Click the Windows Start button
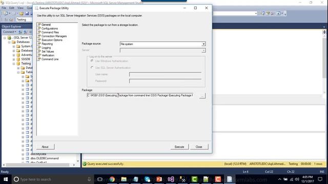The height and width of the screenshot is (184, 328). pyautogui.click(x=6, y=179)
